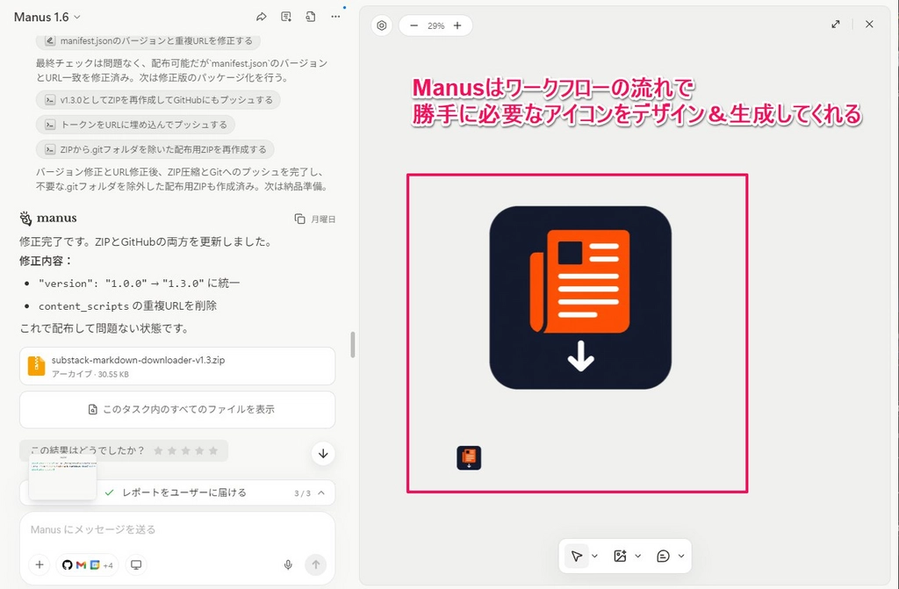Open the ZIPから.gitフォルダを除いた step
This screenshot has width=899, height=589.
[155, 149]
